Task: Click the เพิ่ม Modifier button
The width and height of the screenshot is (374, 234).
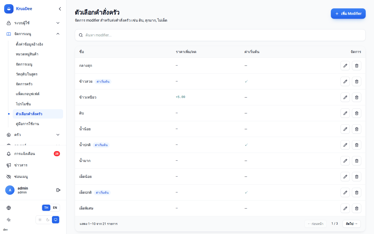Action: coord(348,14)
